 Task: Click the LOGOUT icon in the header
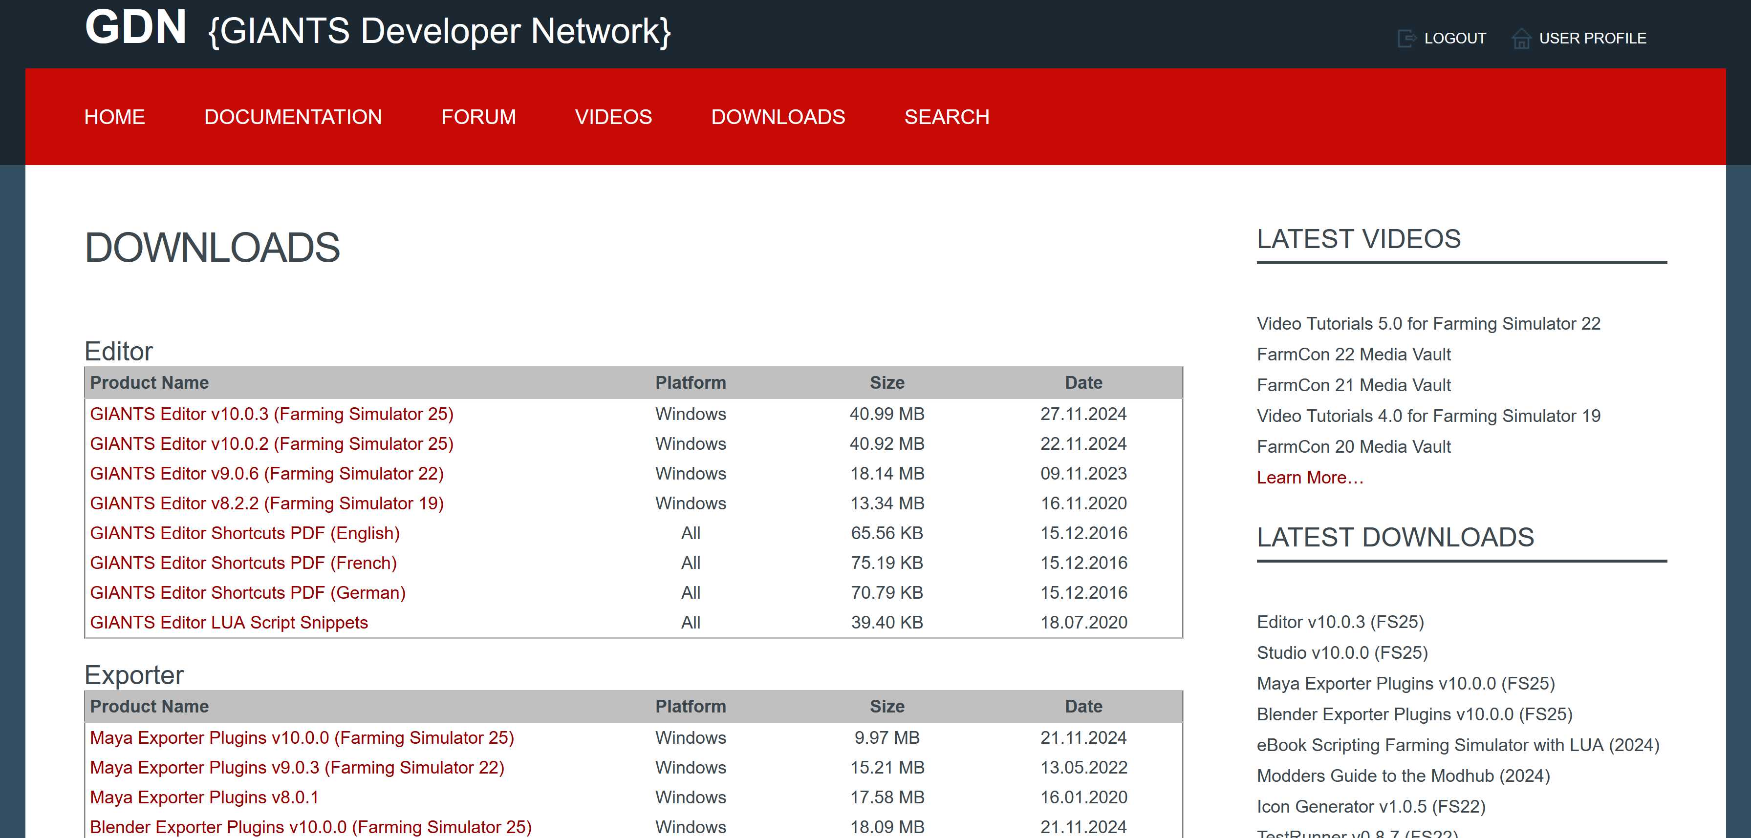tap(1405, 38)
